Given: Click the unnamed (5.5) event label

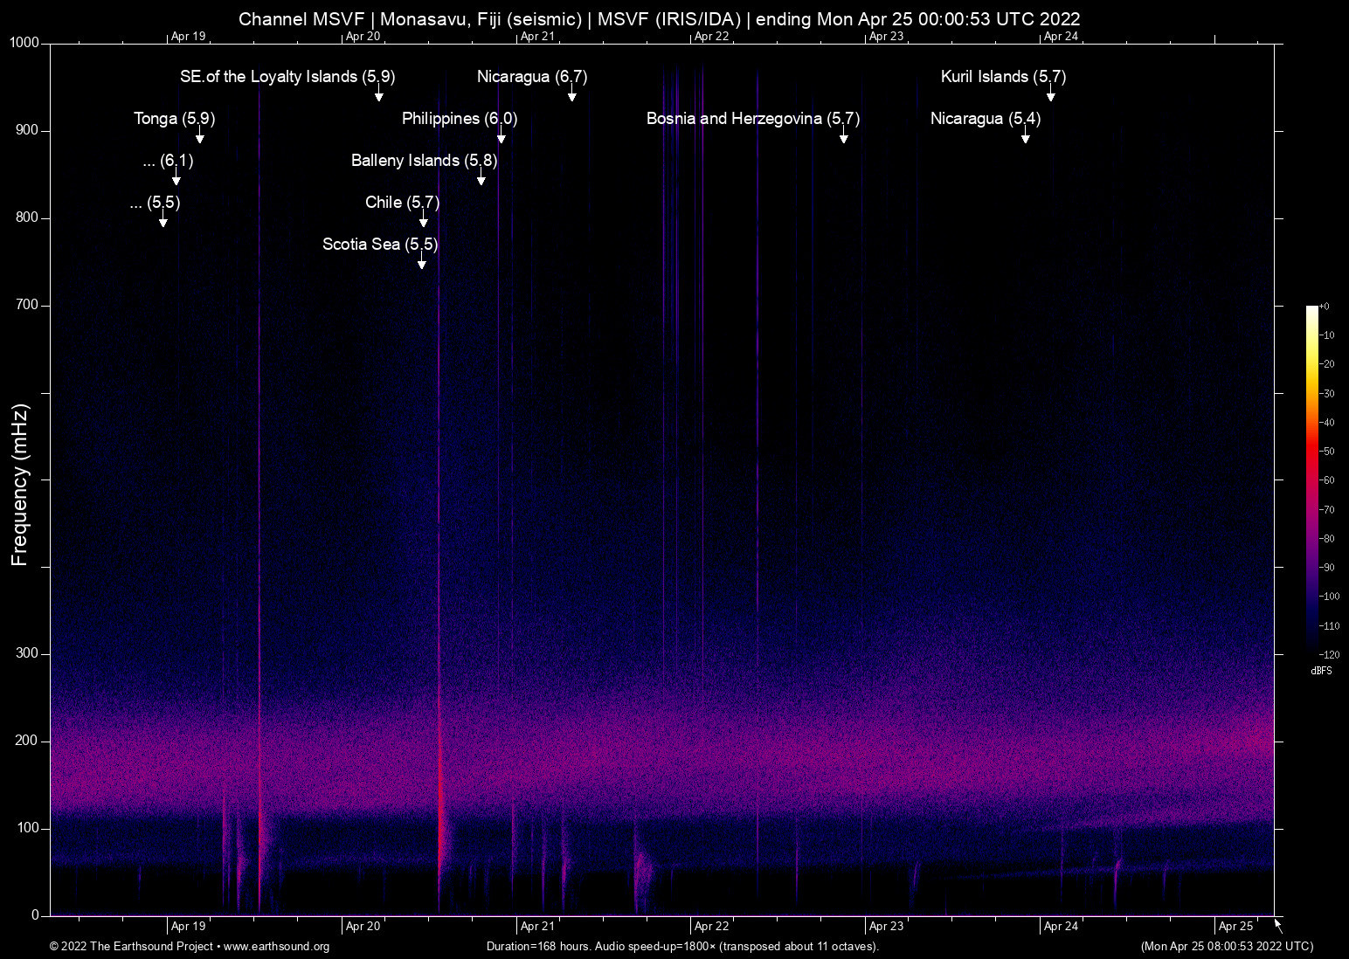Looking at the screenshot, I should click(155, 203).
